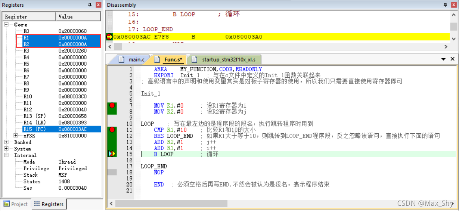459x211 pixels.
Task: Click the highlighted disassembly line 0x080003AC
Action: pos(277,37)
